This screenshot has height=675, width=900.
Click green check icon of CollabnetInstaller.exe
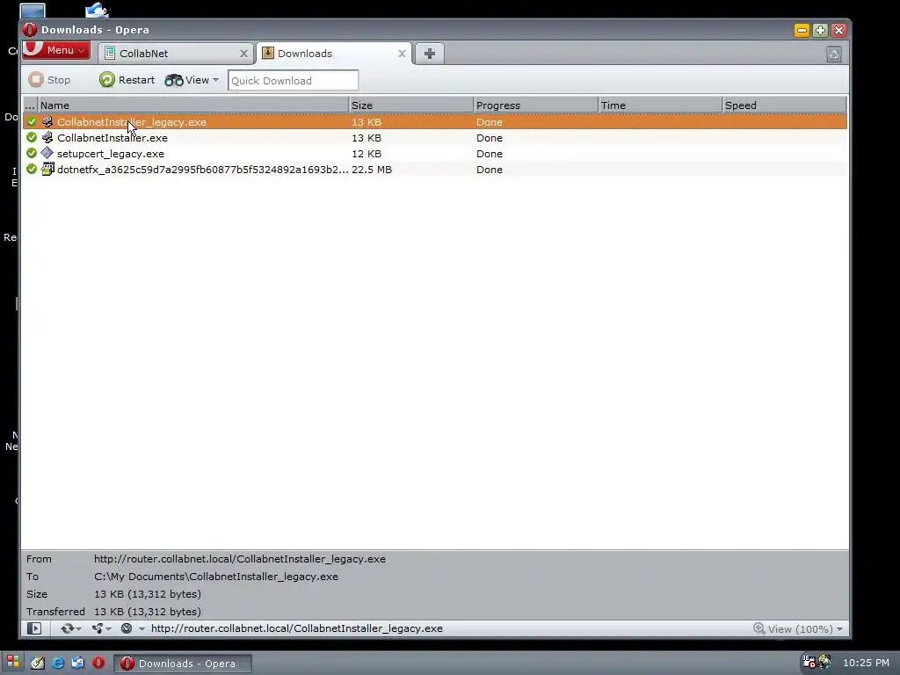tap(32, 137)
